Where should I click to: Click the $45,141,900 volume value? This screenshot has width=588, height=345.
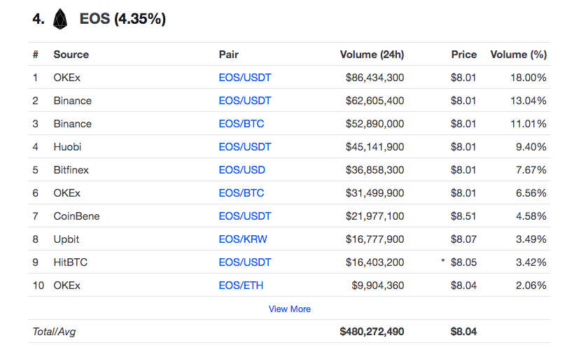[375, 147]
